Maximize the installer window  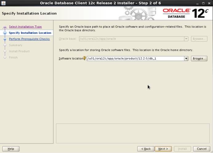click(x=203, y=3)
